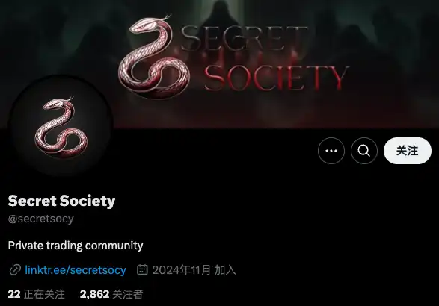Image resolution: width=439 pixels, height=306 pixels.
Task: Click the follower count 2,862
Action: point(94,294)
